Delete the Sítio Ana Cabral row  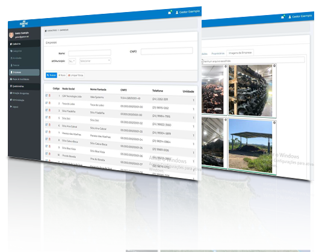pyautogui.click(x=49, y=124)
